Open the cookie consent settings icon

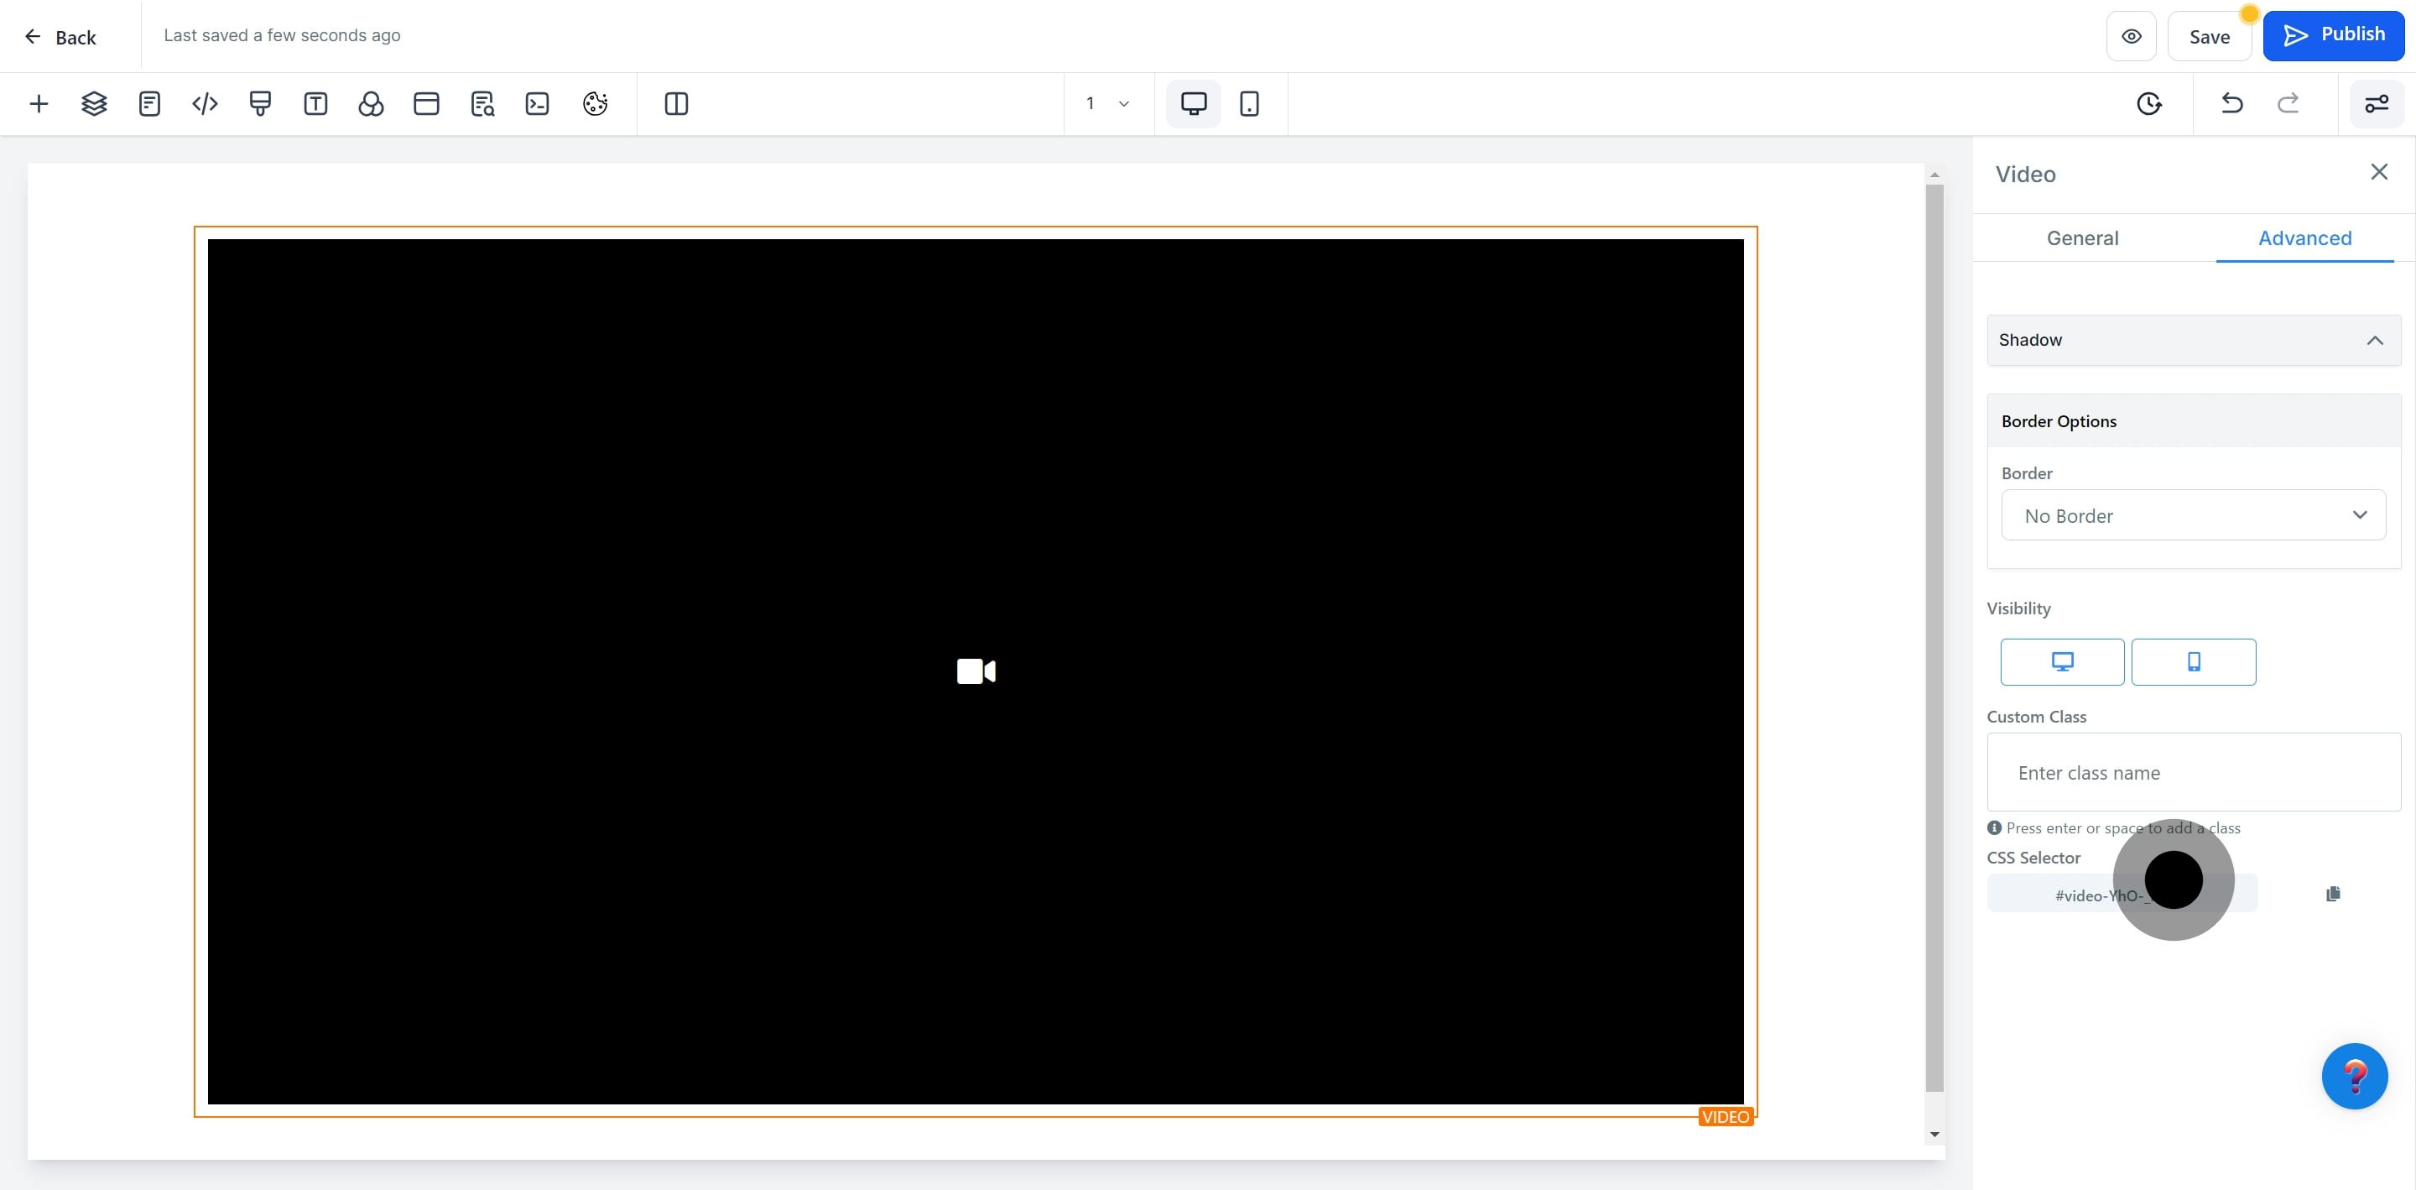[595, 103]
